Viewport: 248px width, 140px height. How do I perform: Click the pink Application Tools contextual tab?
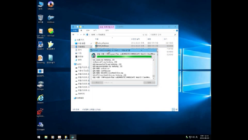107,27
